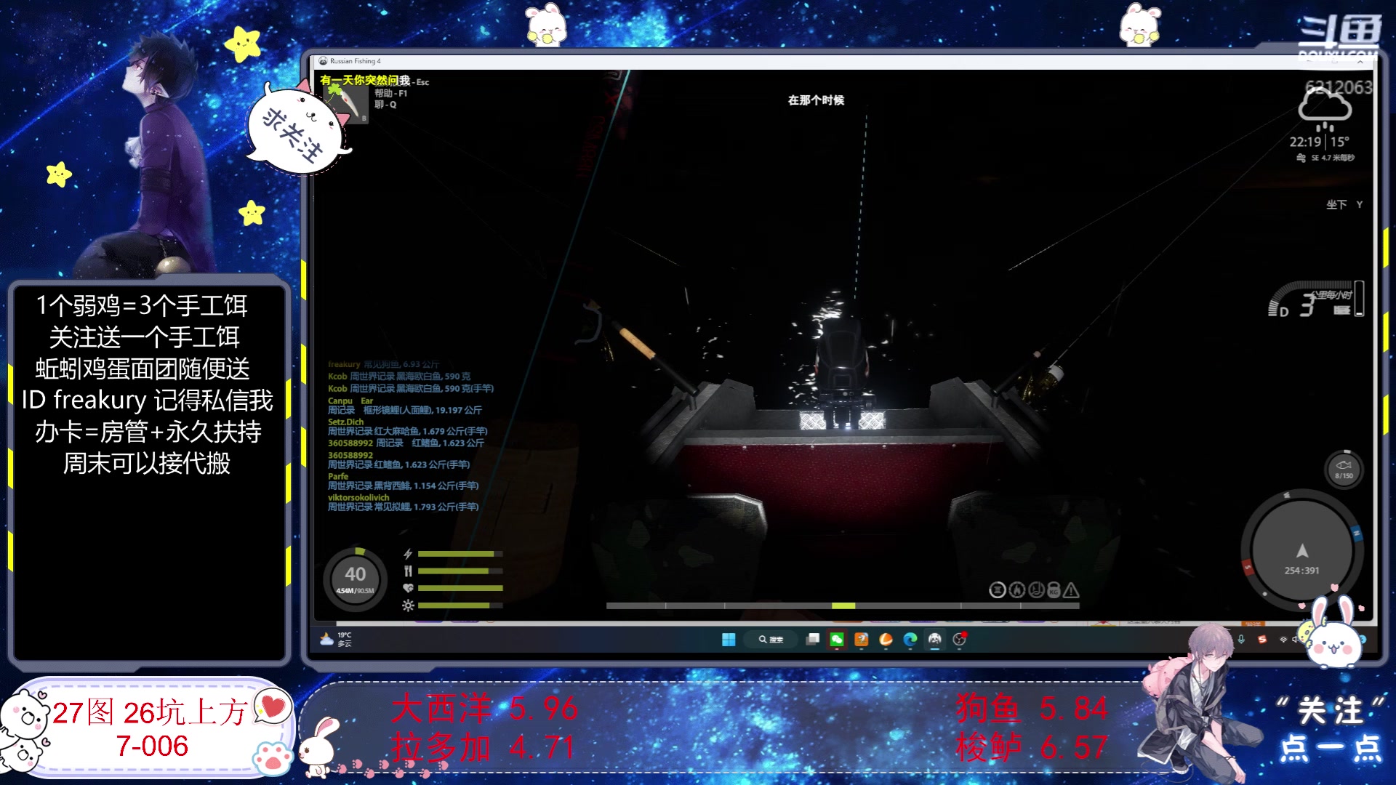Click the Kcob 黑海欧白鱼 590克 chat record
The image size is (1396, 785).
point(399,377)
